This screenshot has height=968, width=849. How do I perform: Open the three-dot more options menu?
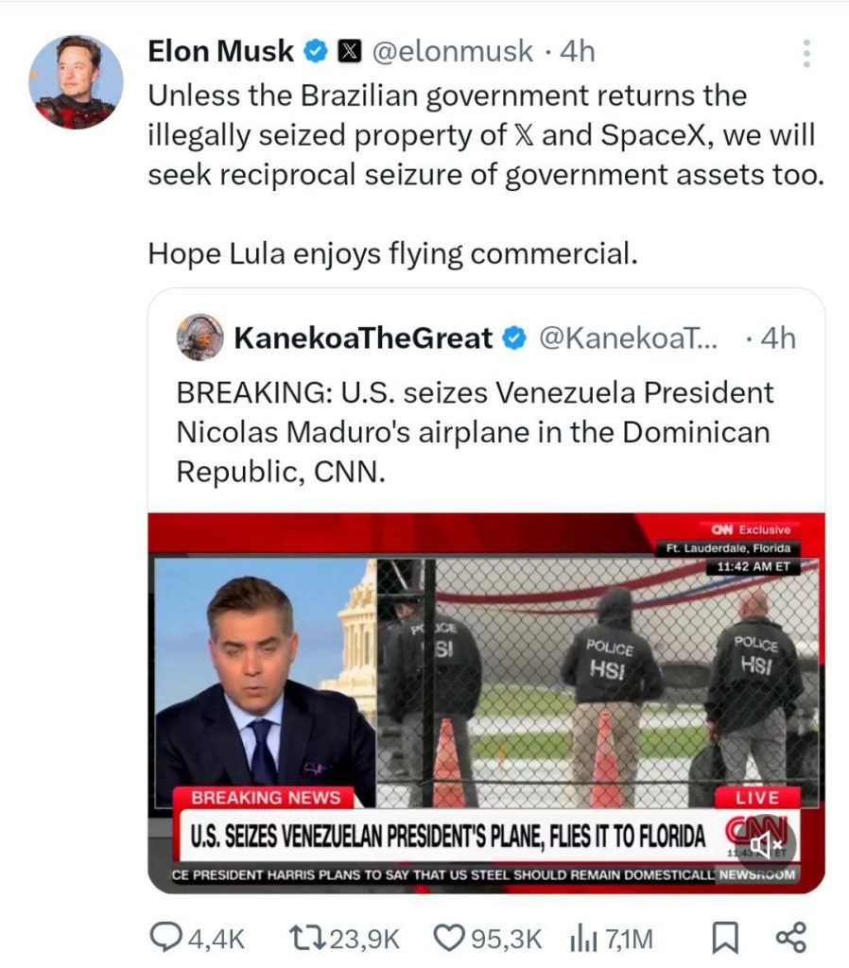[x=806, y=54]
